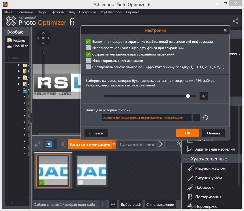
Task: Click the zoom-in plus icon
Action: (x=43, y=53)
